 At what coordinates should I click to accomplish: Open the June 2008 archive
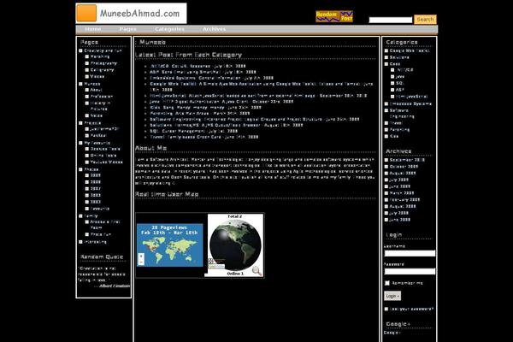(399, 220)
